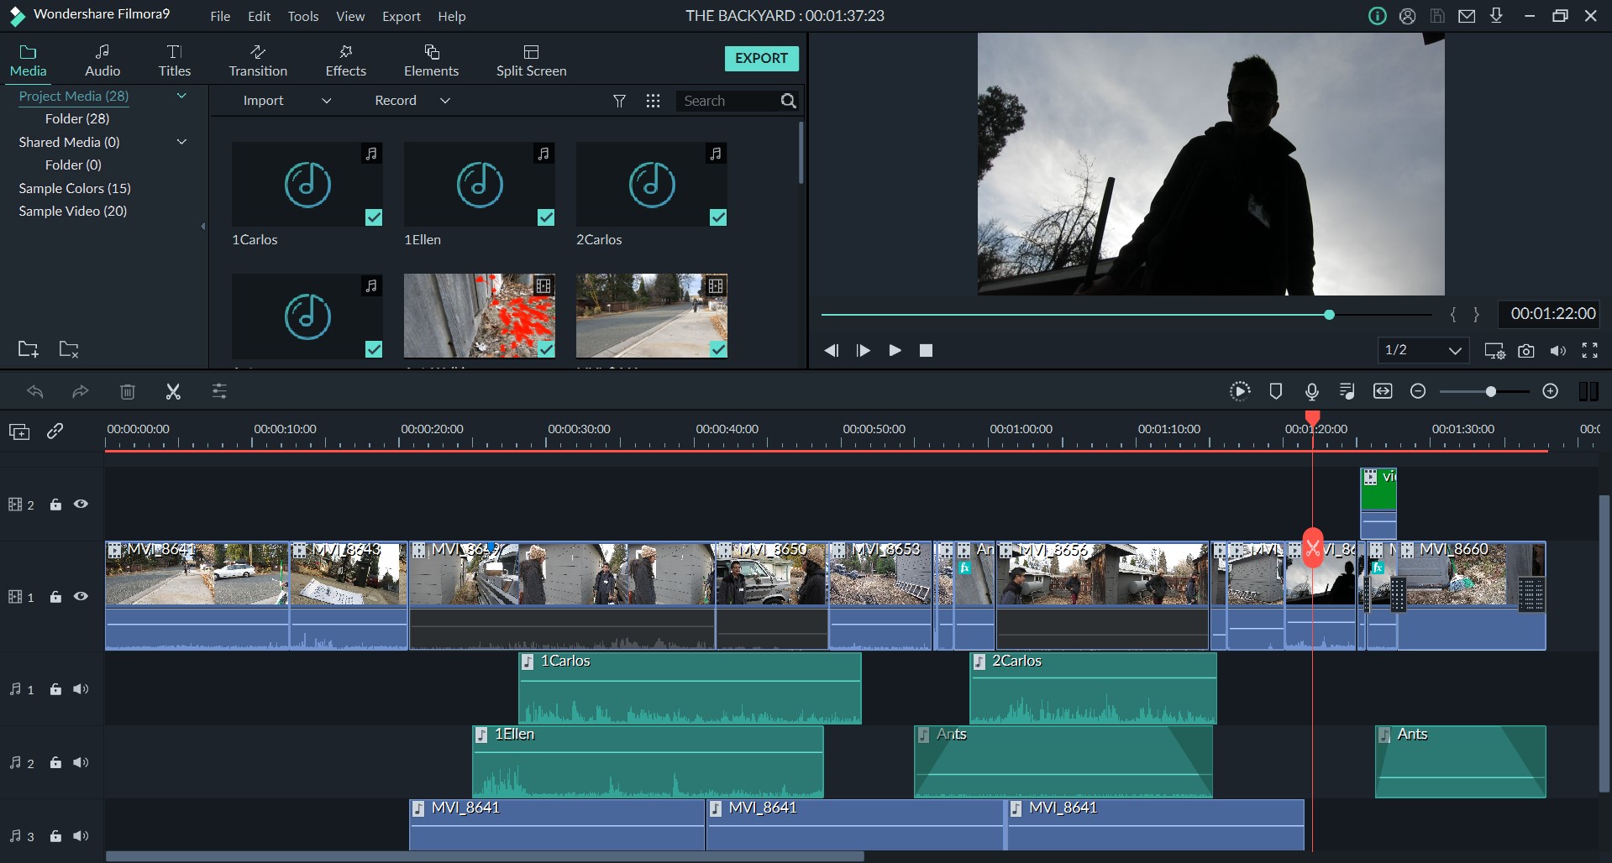Lock video track 2
Image resolution: width=1612 pixels, height=863 pixels.
55,505
